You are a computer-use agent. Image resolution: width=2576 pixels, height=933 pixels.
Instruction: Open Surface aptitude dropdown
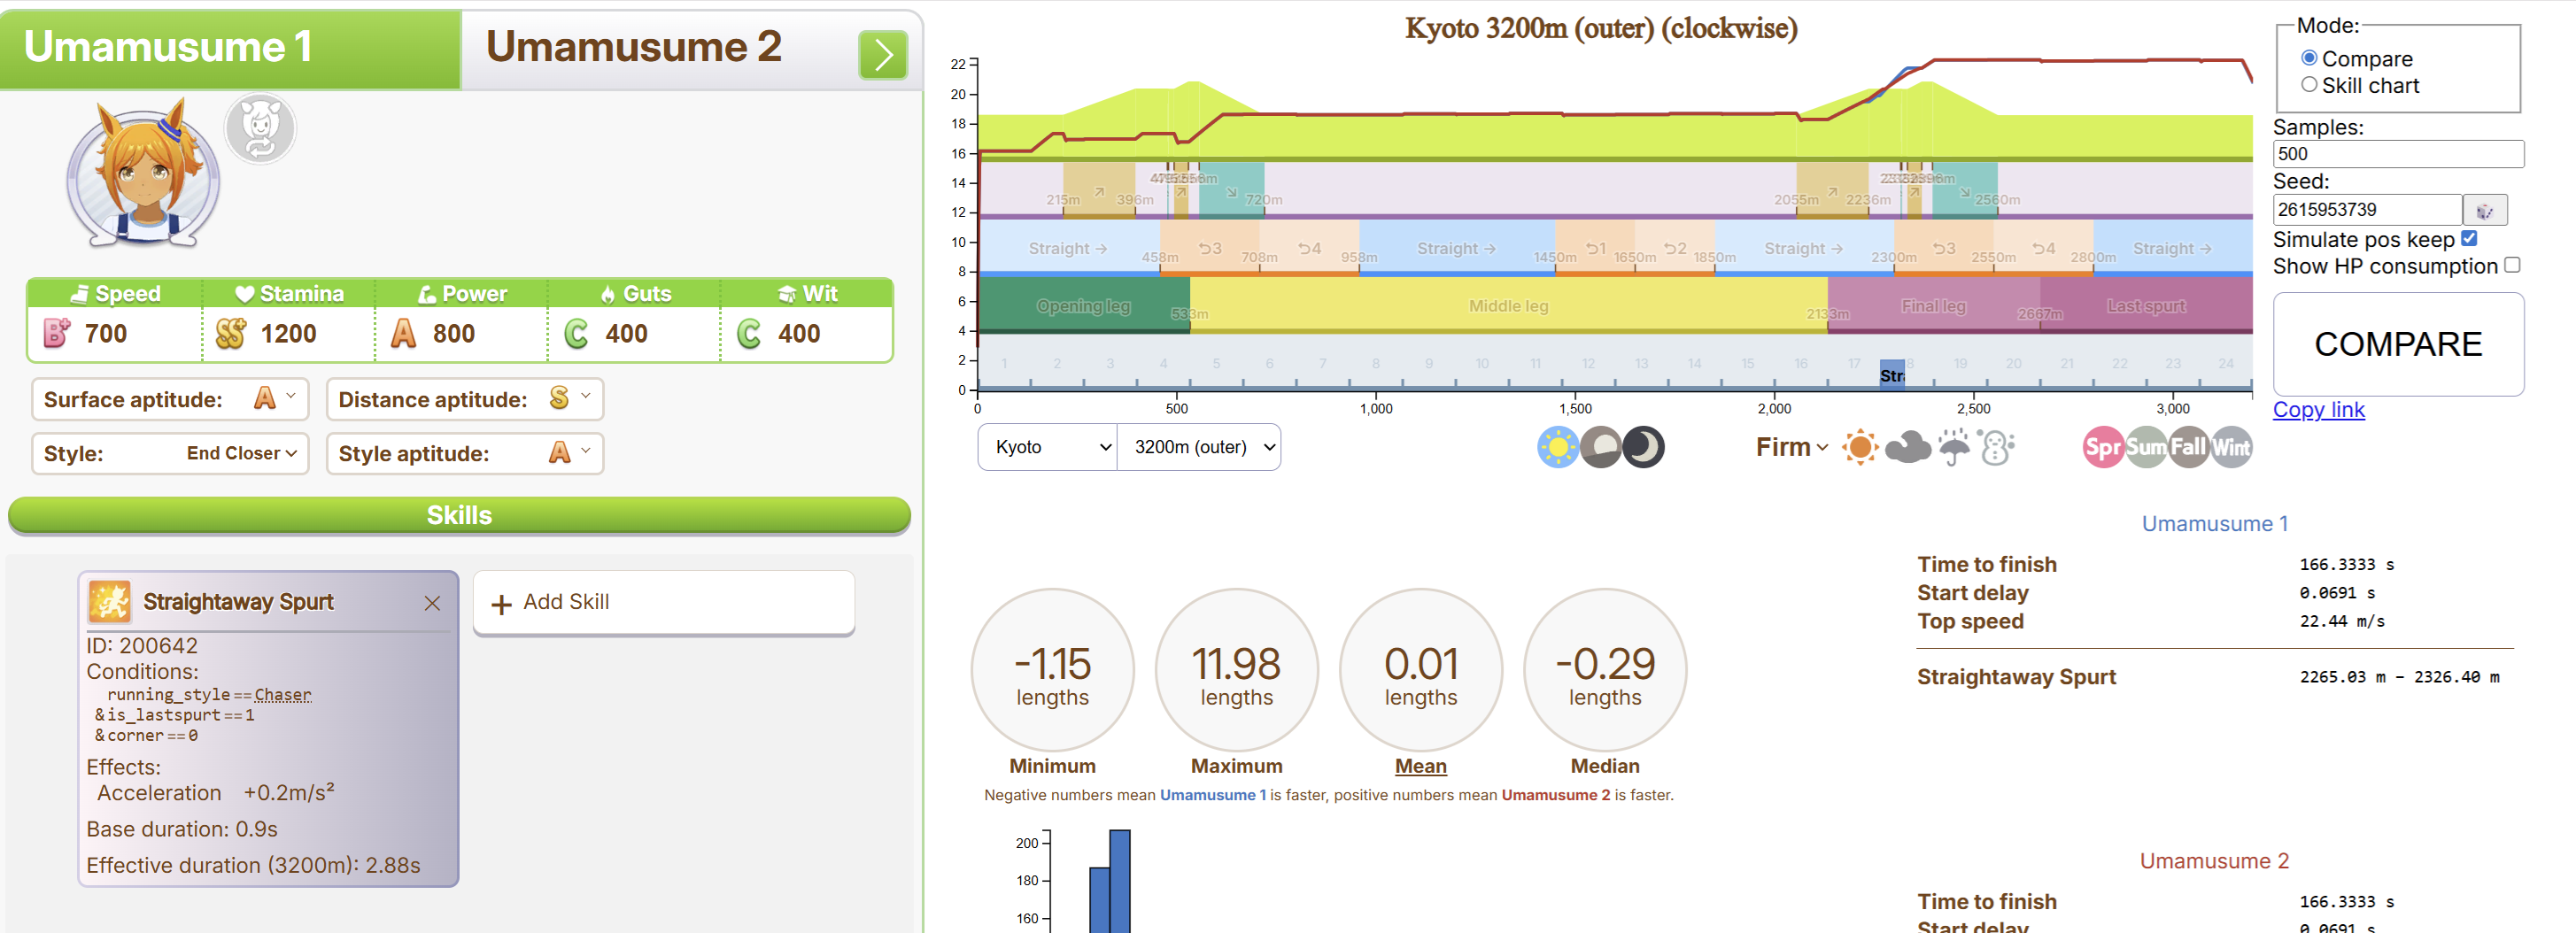click(x=170, y=399)
